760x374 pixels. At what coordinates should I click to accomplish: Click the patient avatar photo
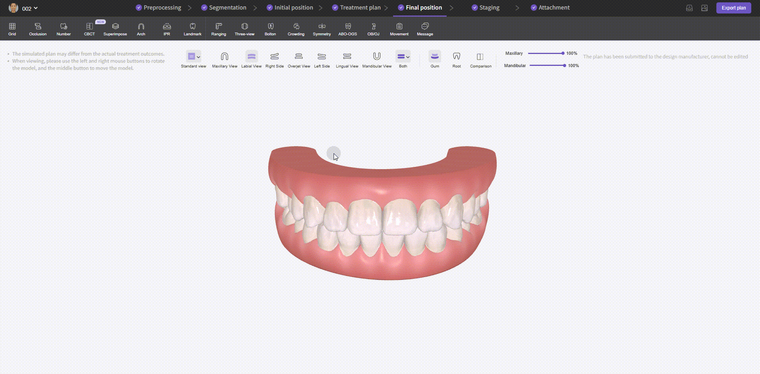pyautogui.click(x=13, y=8)
